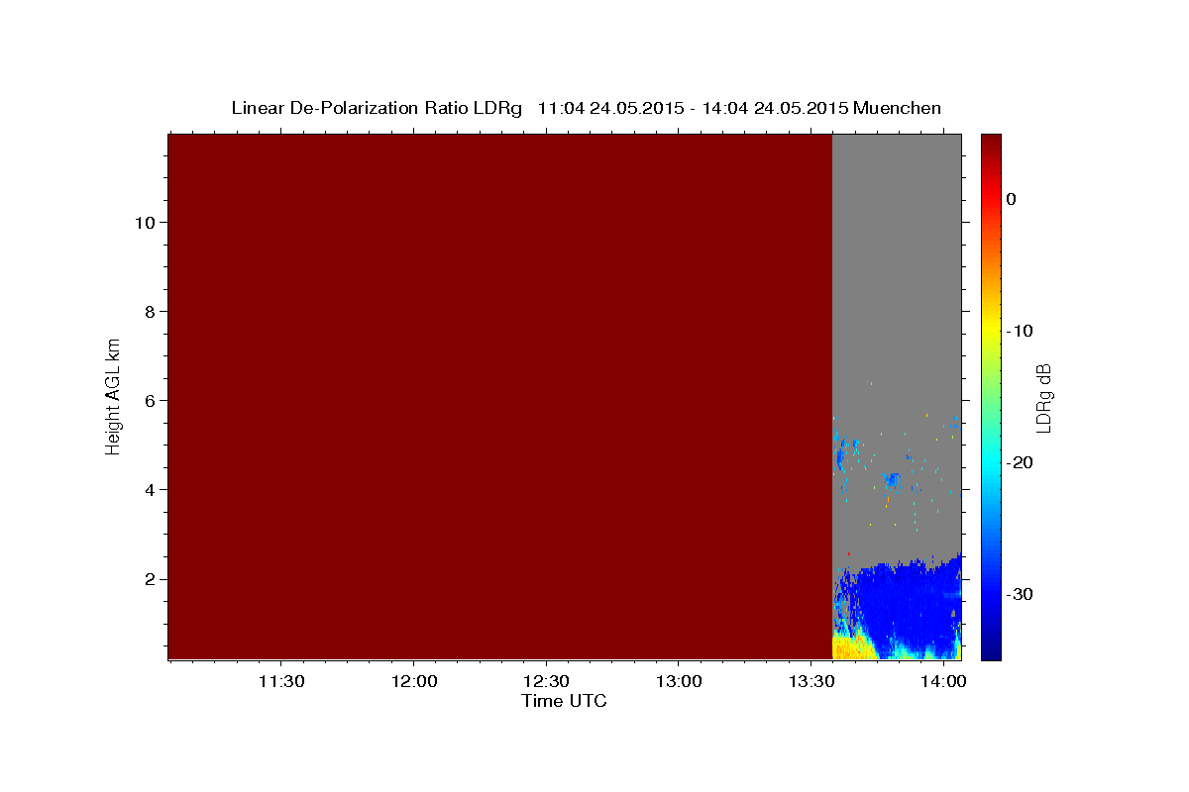Click the height tick label 8
The image size is (1189, 792).
[148, 312]
